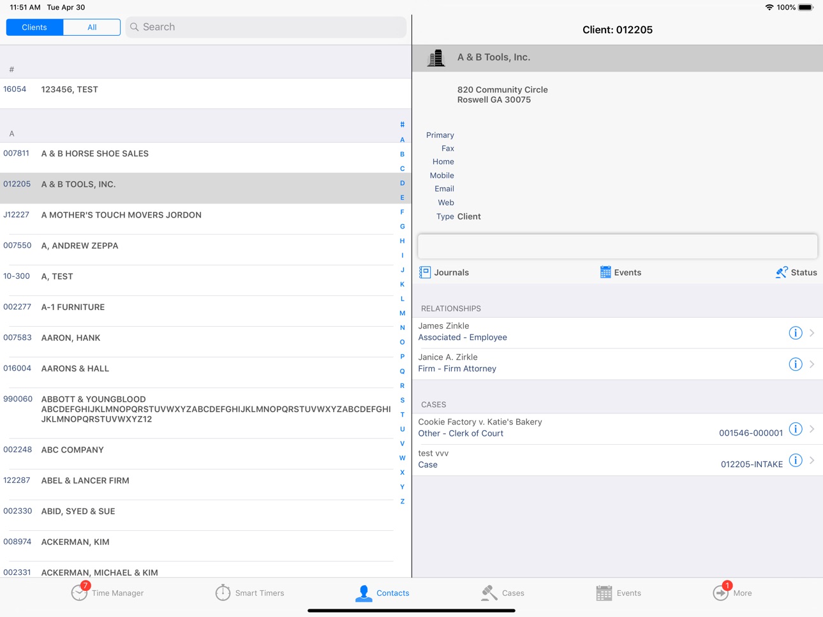The height and width of the screenshot is (617, 823).
Task: Jump to # section in index
Action: (403, 125)
